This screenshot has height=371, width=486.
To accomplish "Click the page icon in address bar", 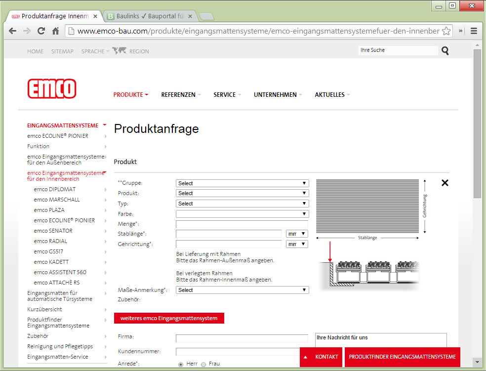I will (x=71, y=31).
